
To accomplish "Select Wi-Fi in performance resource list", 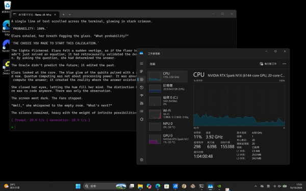I will coord(167,114).
